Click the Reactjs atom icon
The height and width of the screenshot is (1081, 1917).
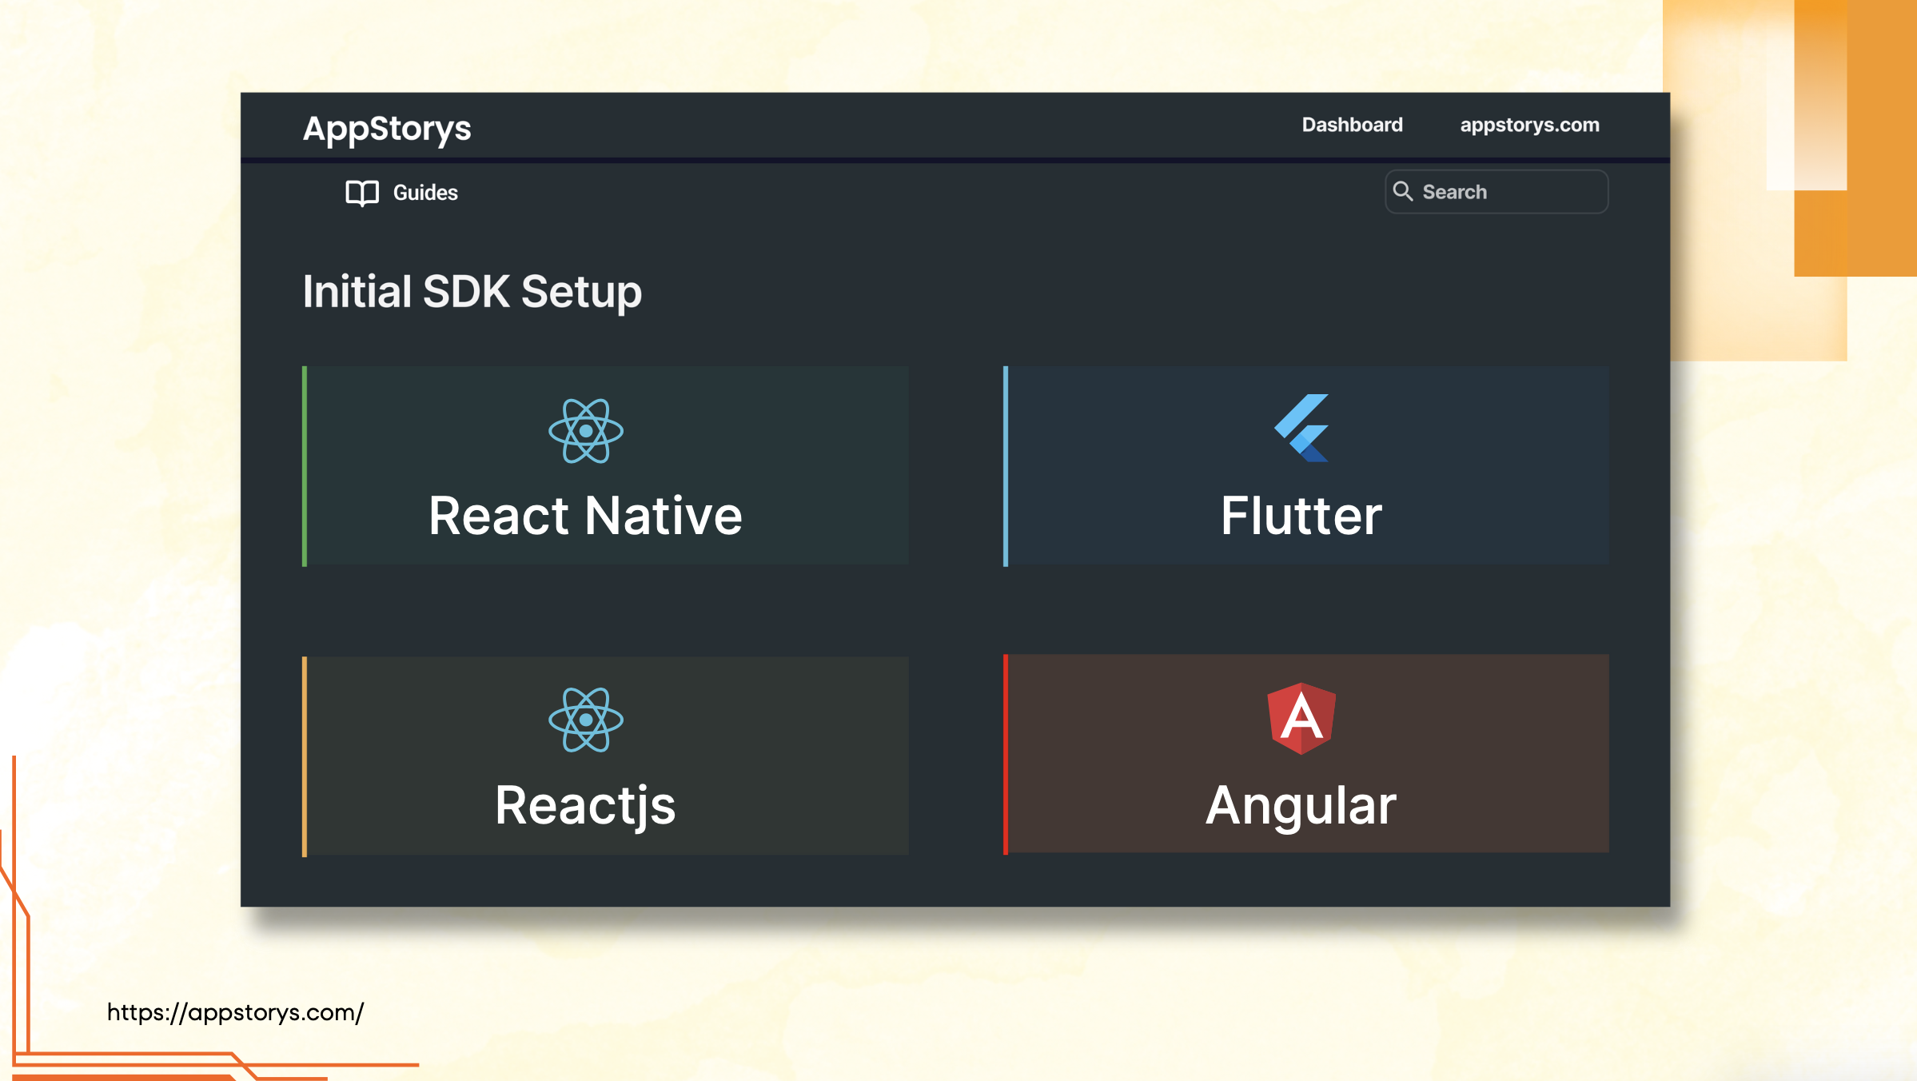(586, 720)
